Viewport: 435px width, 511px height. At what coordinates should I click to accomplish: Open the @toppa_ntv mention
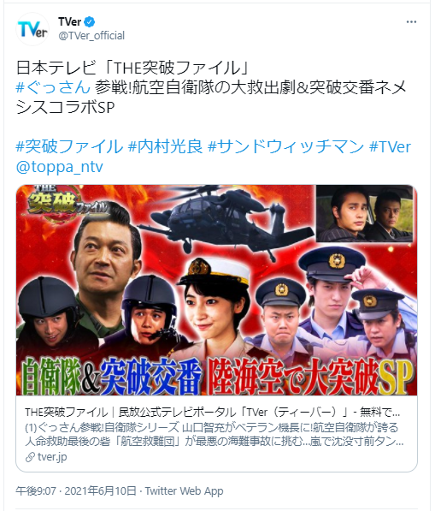[x=60, y=167]
